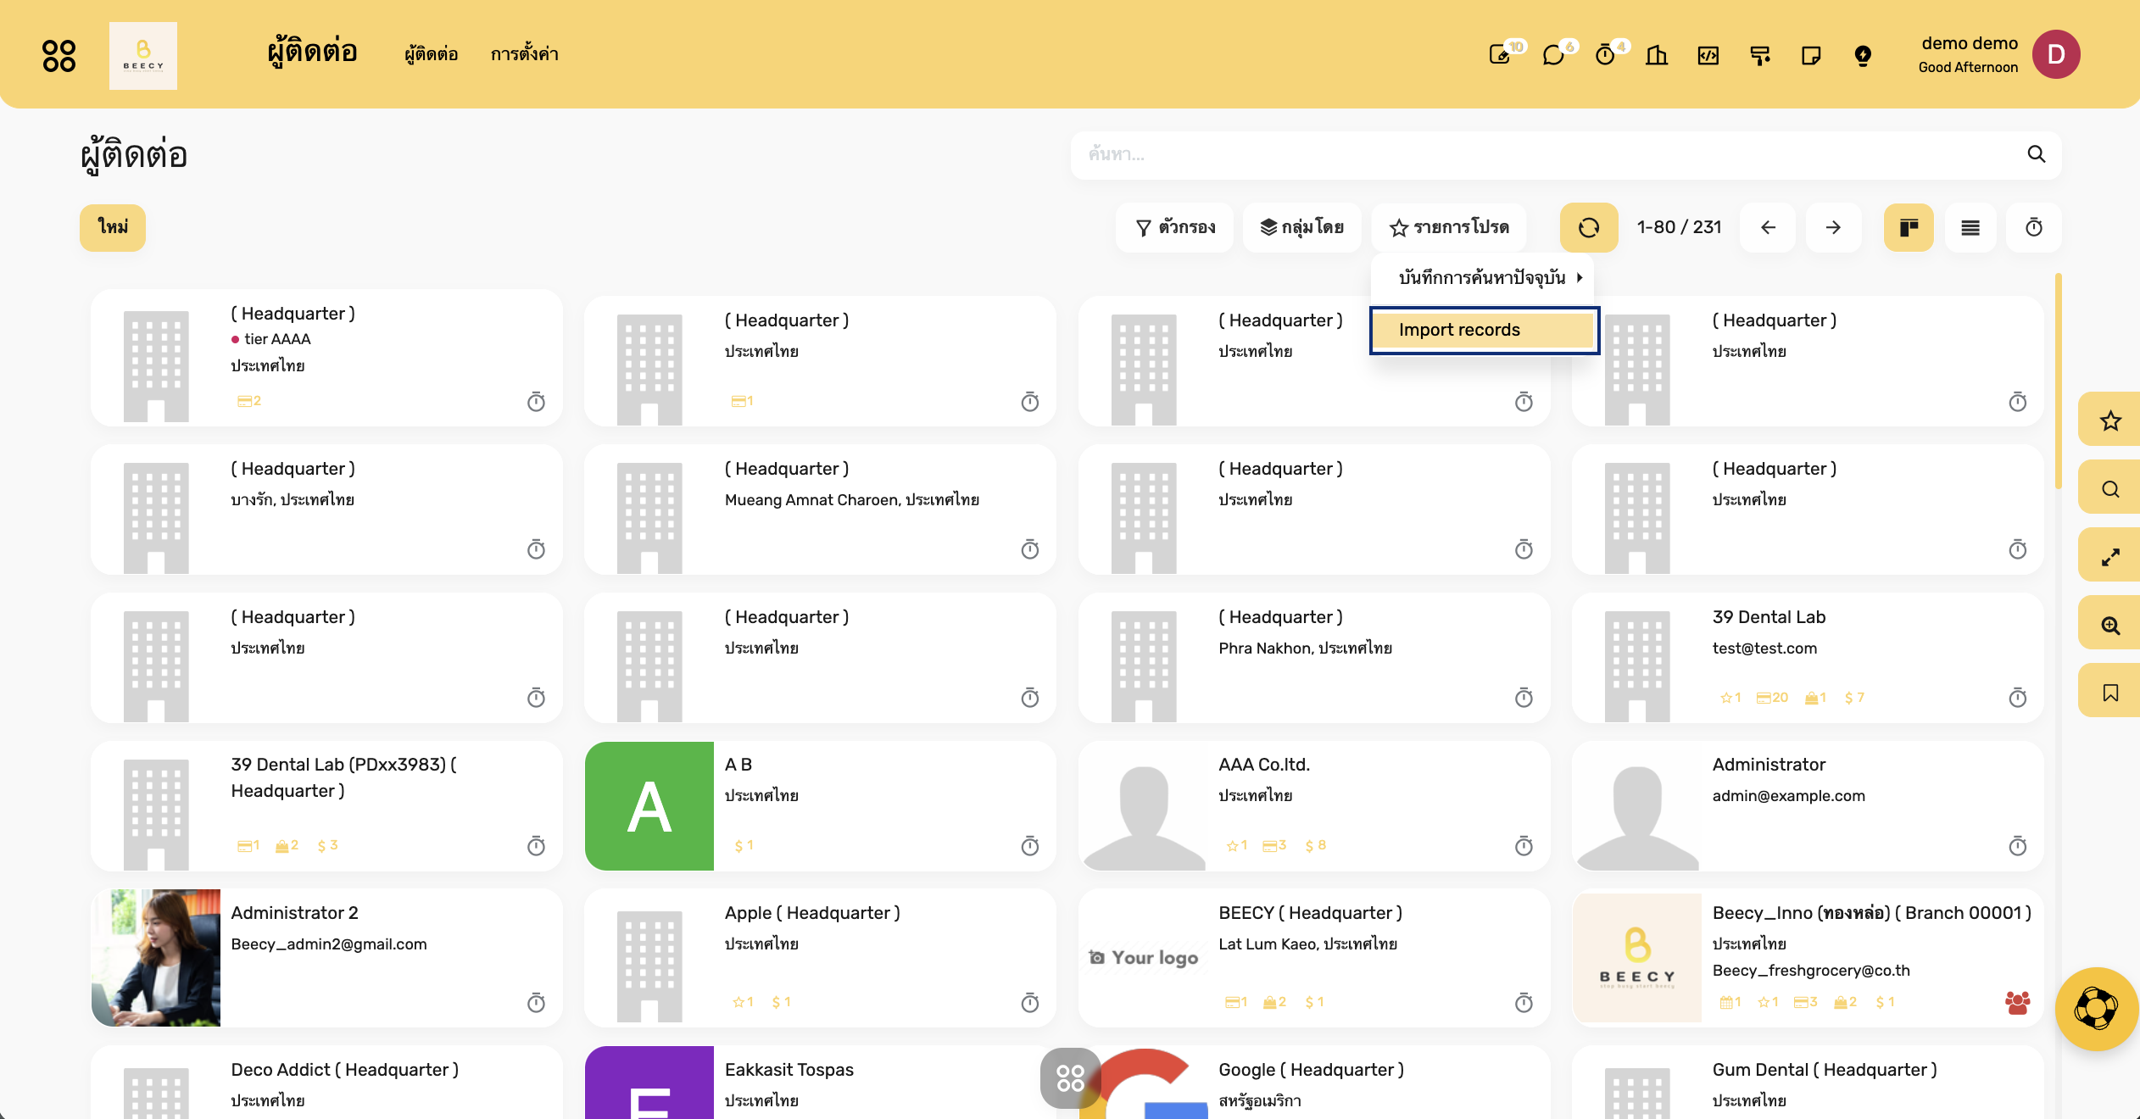Image resolution: width=2140 pixels, height=1119 pixels.
Task: Click the star favorites side panel button
Action: tap(2110, 420)
